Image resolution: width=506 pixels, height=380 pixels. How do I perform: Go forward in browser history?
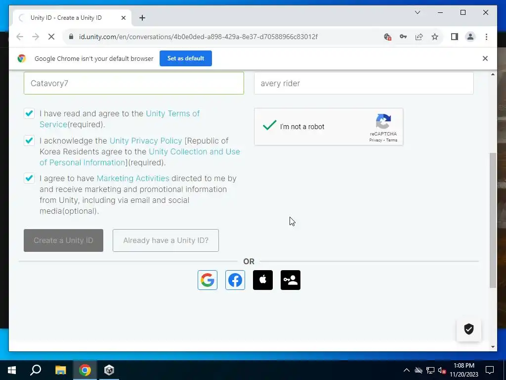coord(36,37)
